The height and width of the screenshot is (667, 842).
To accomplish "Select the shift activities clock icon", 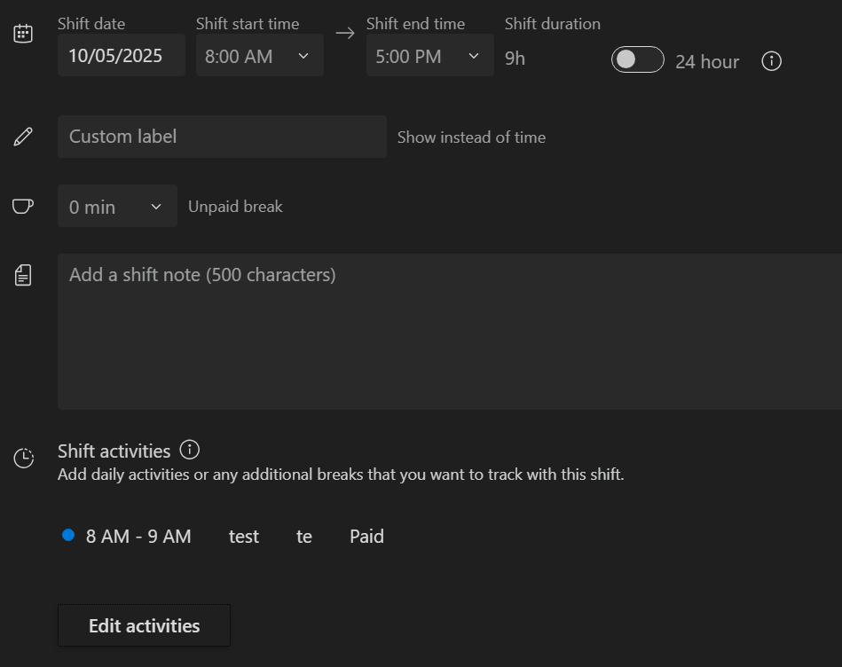I will tap(22, 458).
